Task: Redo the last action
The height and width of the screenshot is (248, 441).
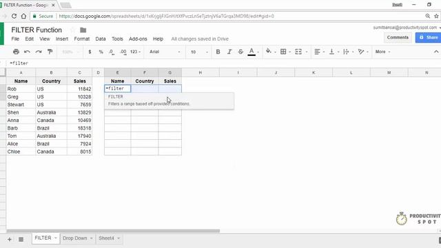Action: coord(39,52)
